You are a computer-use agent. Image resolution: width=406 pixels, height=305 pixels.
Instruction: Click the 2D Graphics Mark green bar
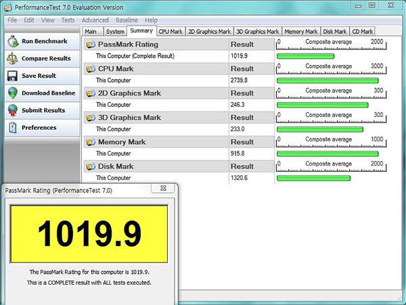point(322,105)
